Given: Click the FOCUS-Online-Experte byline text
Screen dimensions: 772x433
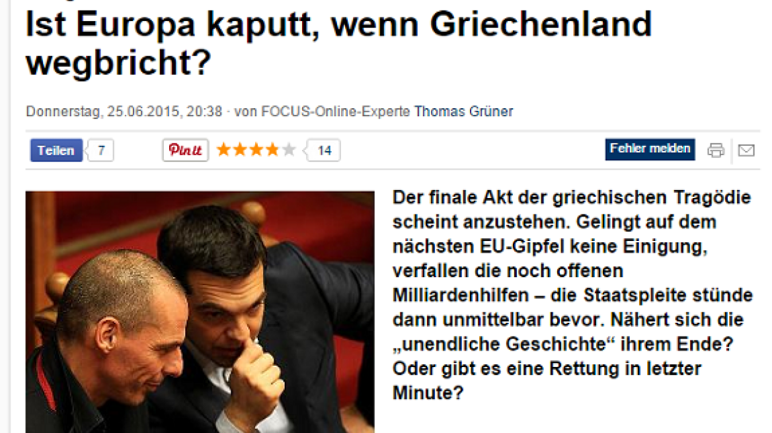Looking at the screenshot, I should 335,112.
